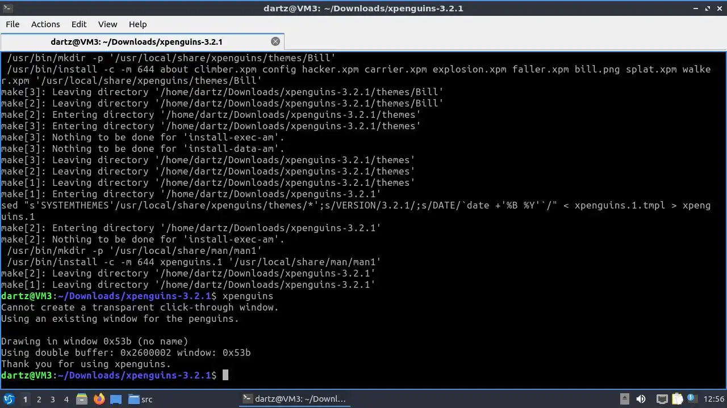Click the removable media eject icon
This screenshot has width=727, height=408.
tap(624, 399)
